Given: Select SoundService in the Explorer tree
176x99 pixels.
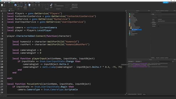Looking at the screenshot, I should 133,31.
